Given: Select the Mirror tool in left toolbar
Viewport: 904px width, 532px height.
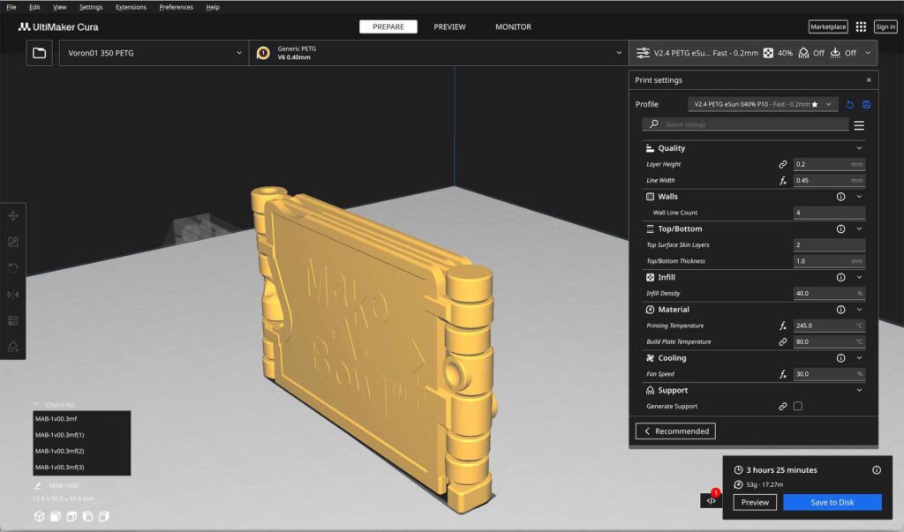Looking at the screenshot, I should [12, 294].
